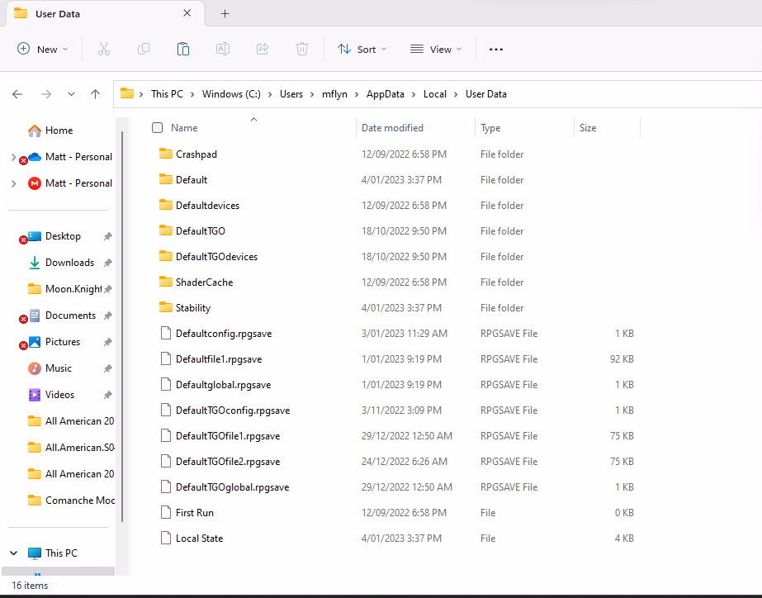Go up one folder level arrow
The height and width of the screenshot is (598, 762).
(96, 94)
